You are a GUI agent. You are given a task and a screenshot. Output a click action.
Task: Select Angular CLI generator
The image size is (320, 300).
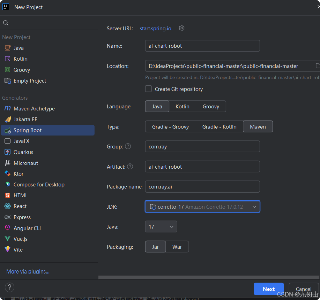48,228
